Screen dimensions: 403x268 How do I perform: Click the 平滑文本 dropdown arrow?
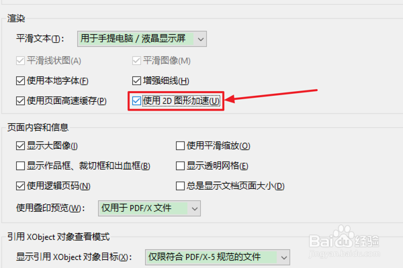(x=200, y=40)
